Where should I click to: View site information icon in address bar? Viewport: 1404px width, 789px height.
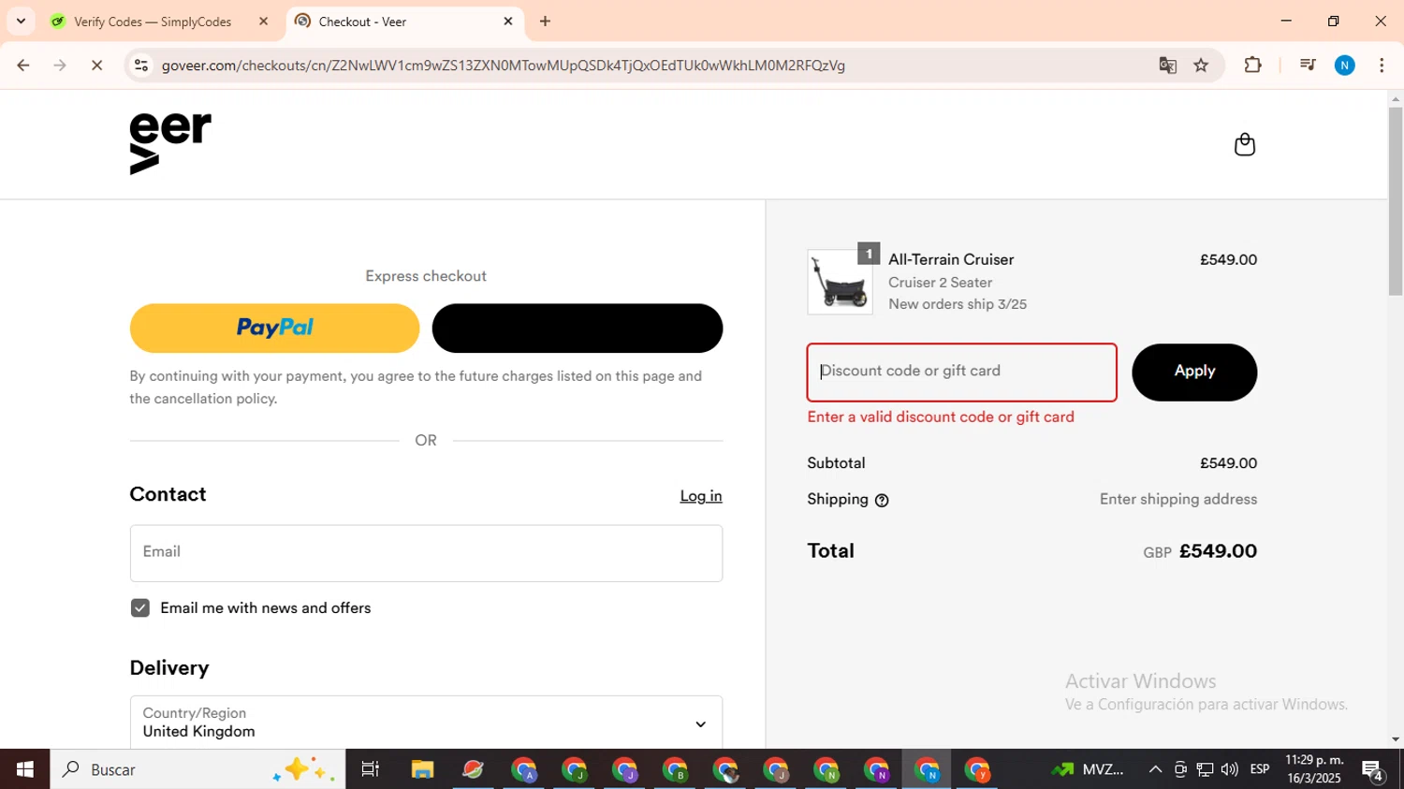(x=141, y=66)
